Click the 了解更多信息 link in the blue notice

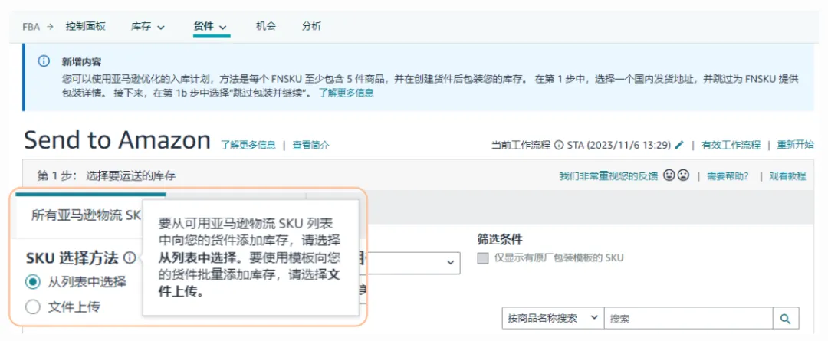[346, 93]
